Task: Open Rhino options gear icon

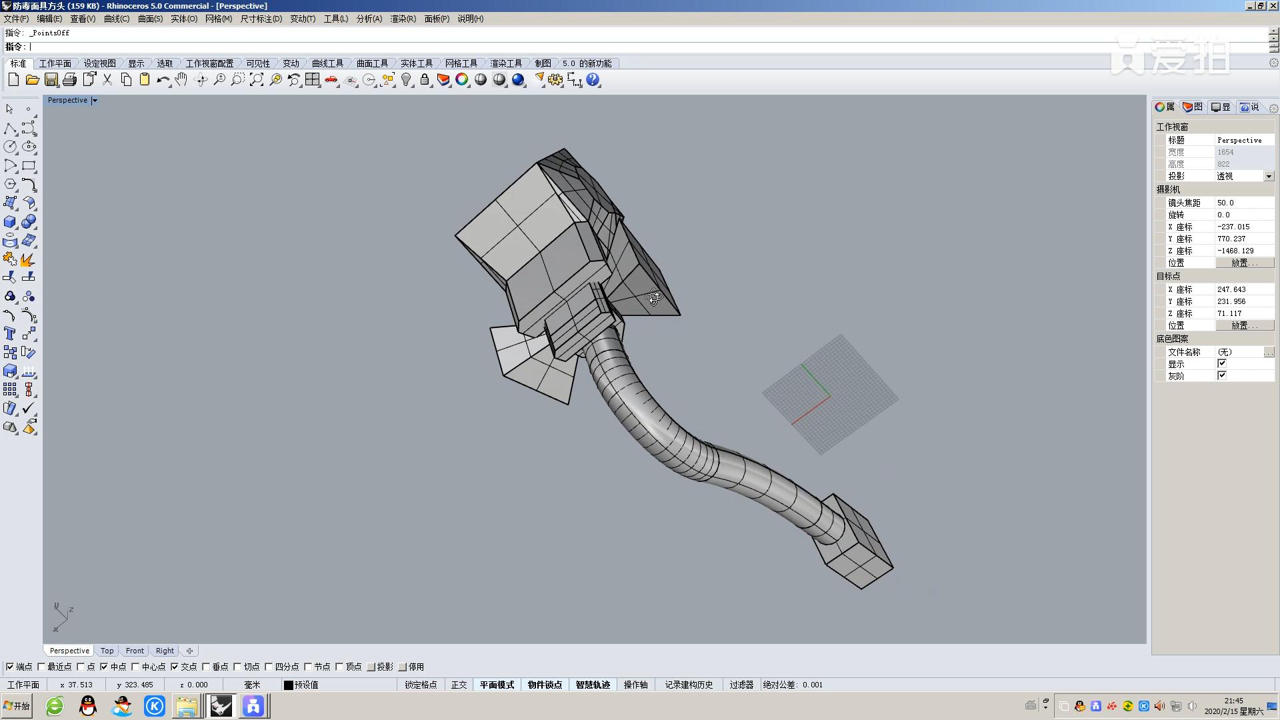Action: (x=555, y=80)
